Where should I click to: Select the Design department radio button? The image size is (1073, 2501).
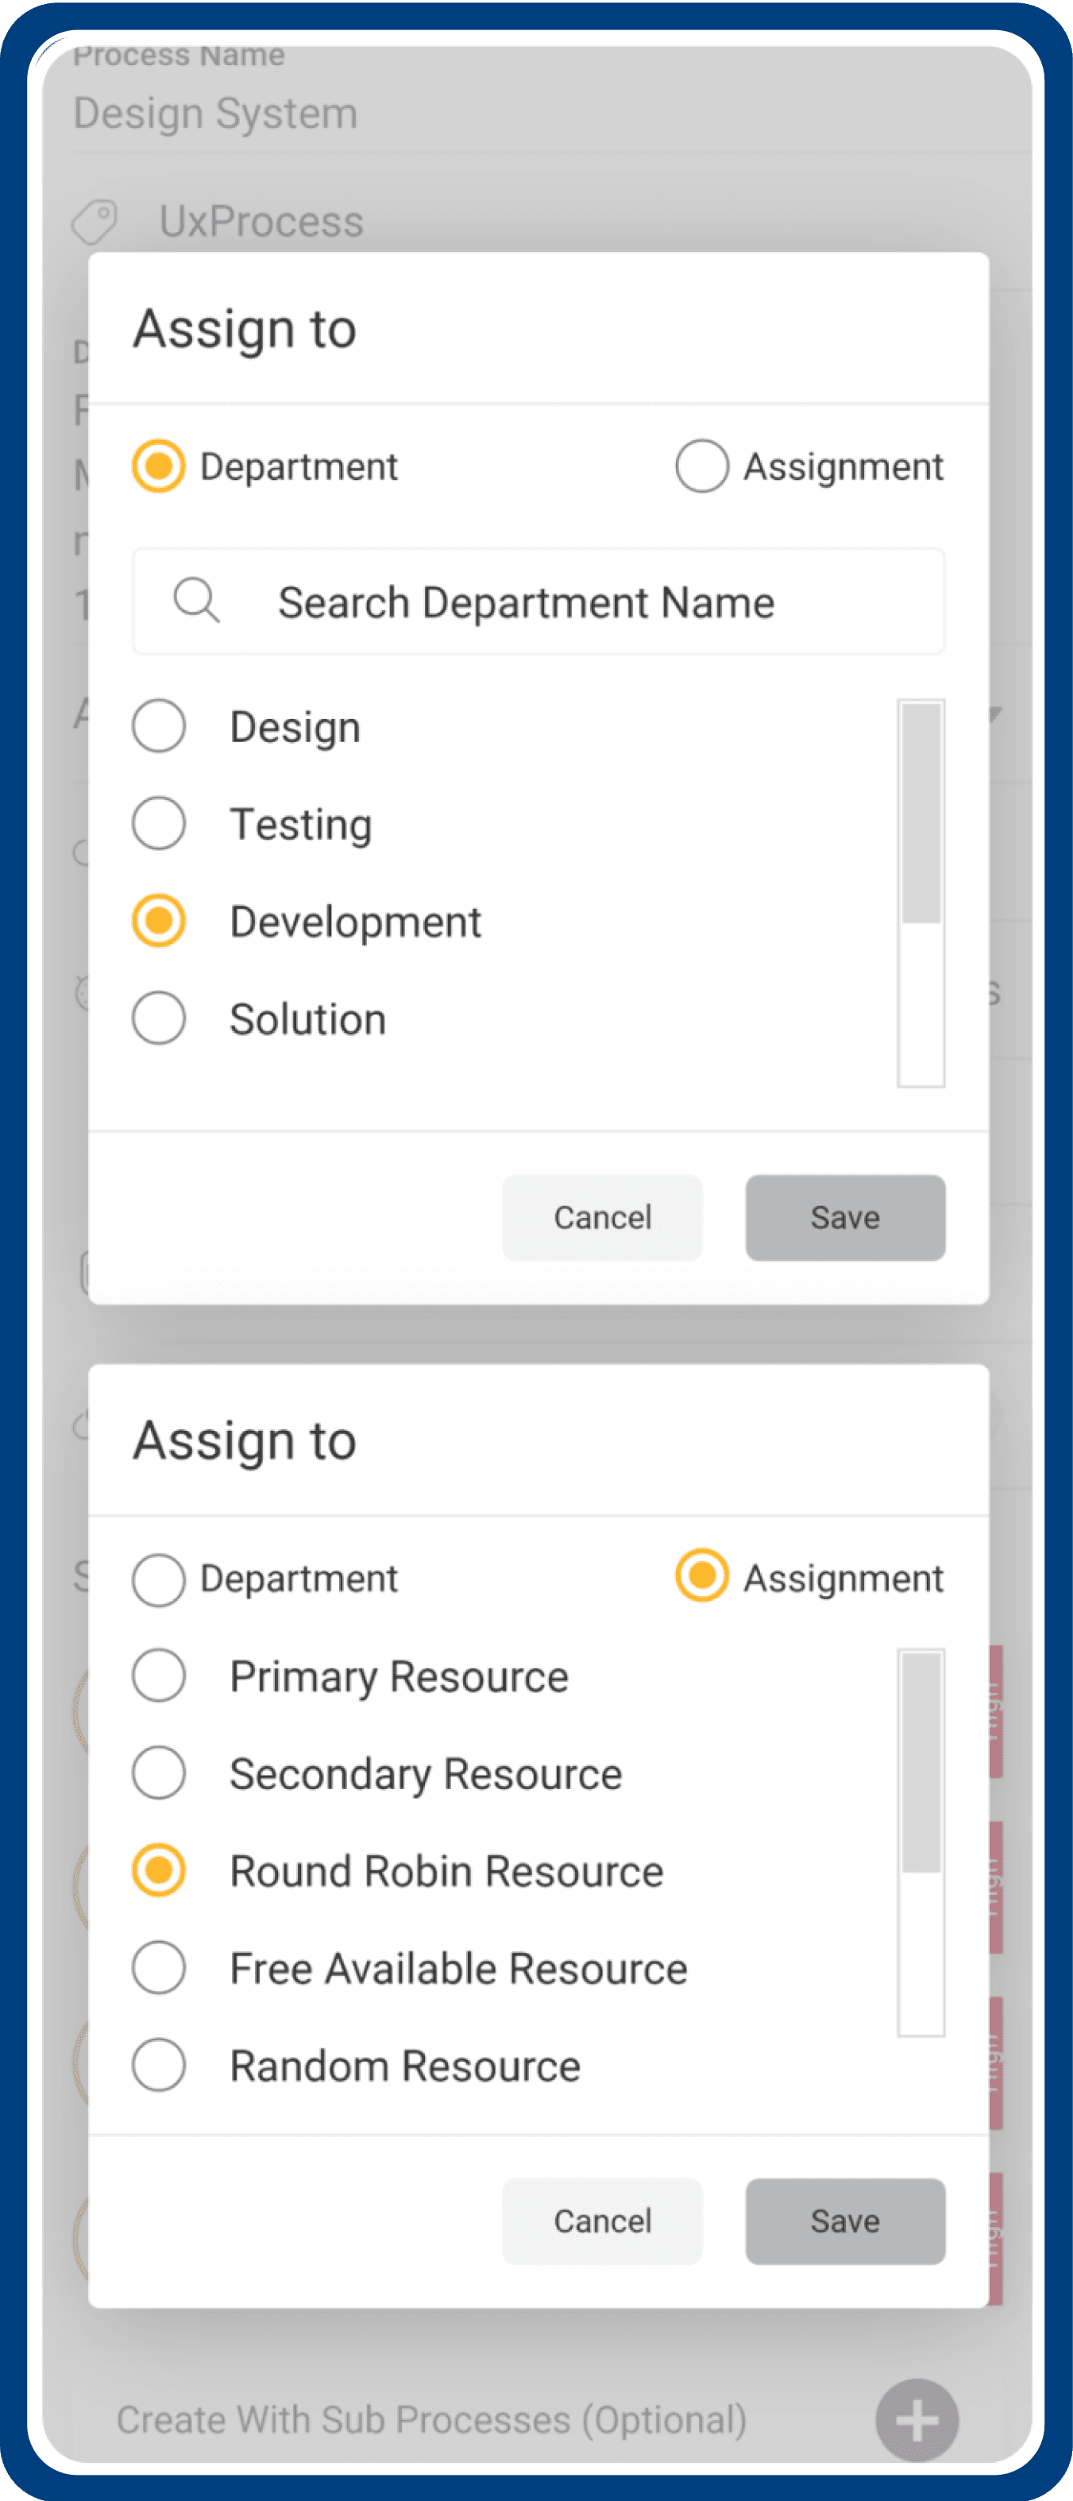159,726
